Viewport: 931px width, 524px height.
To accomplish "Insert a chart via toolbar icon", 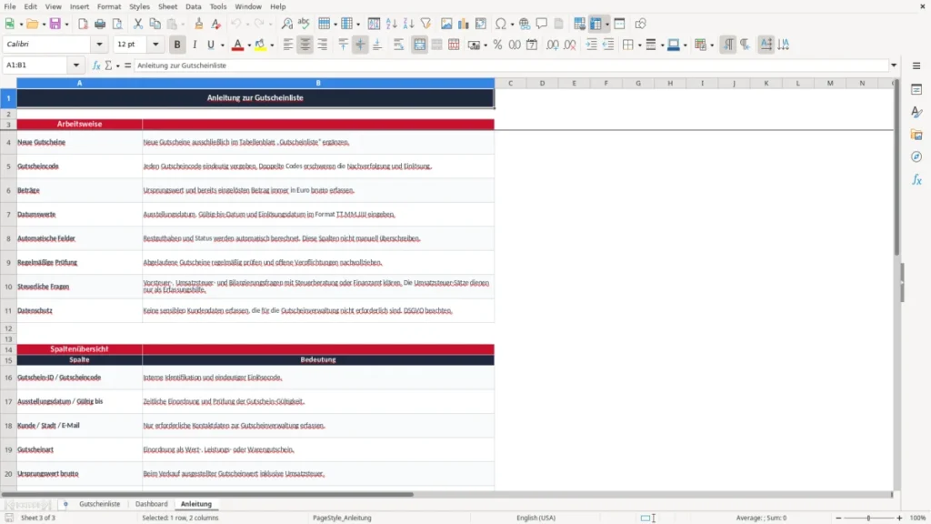I will pos(464,24).
